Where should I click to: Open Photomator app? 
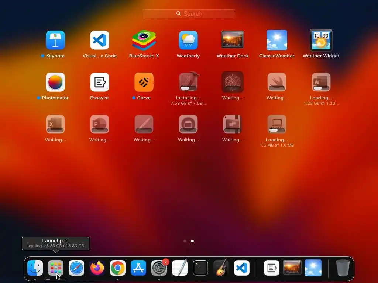click(55, 82)
